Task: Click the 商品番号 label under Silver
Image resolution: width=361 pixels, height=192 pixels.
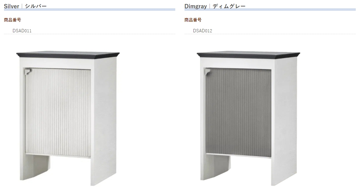Action: [12, 20]
